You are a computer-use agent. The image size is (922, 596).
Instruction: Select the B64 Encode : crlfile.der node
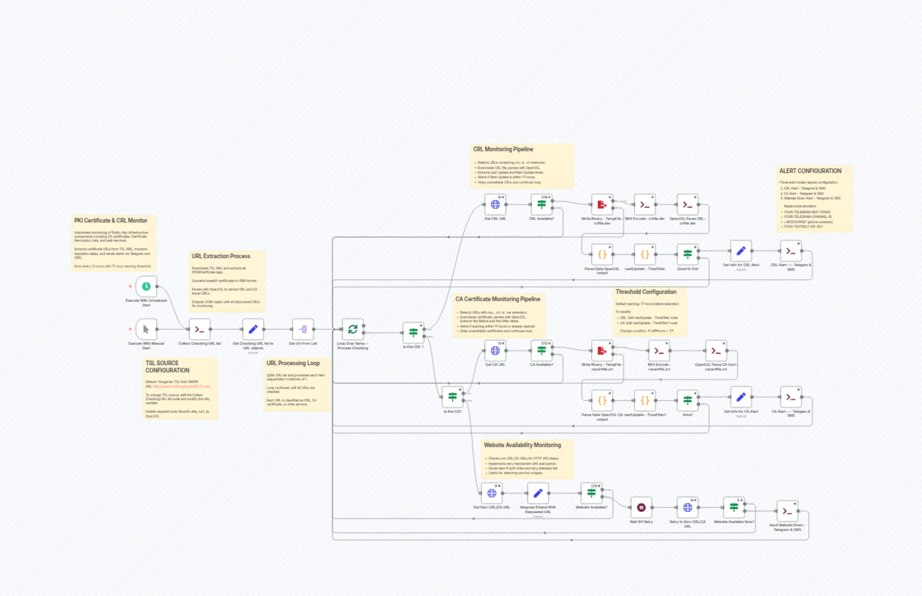pos(644,205)
